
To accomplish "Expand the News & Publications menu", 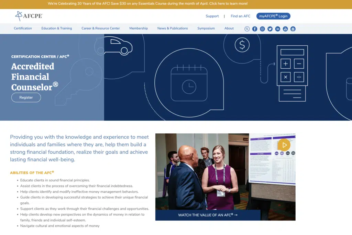I will pos(173,29).
